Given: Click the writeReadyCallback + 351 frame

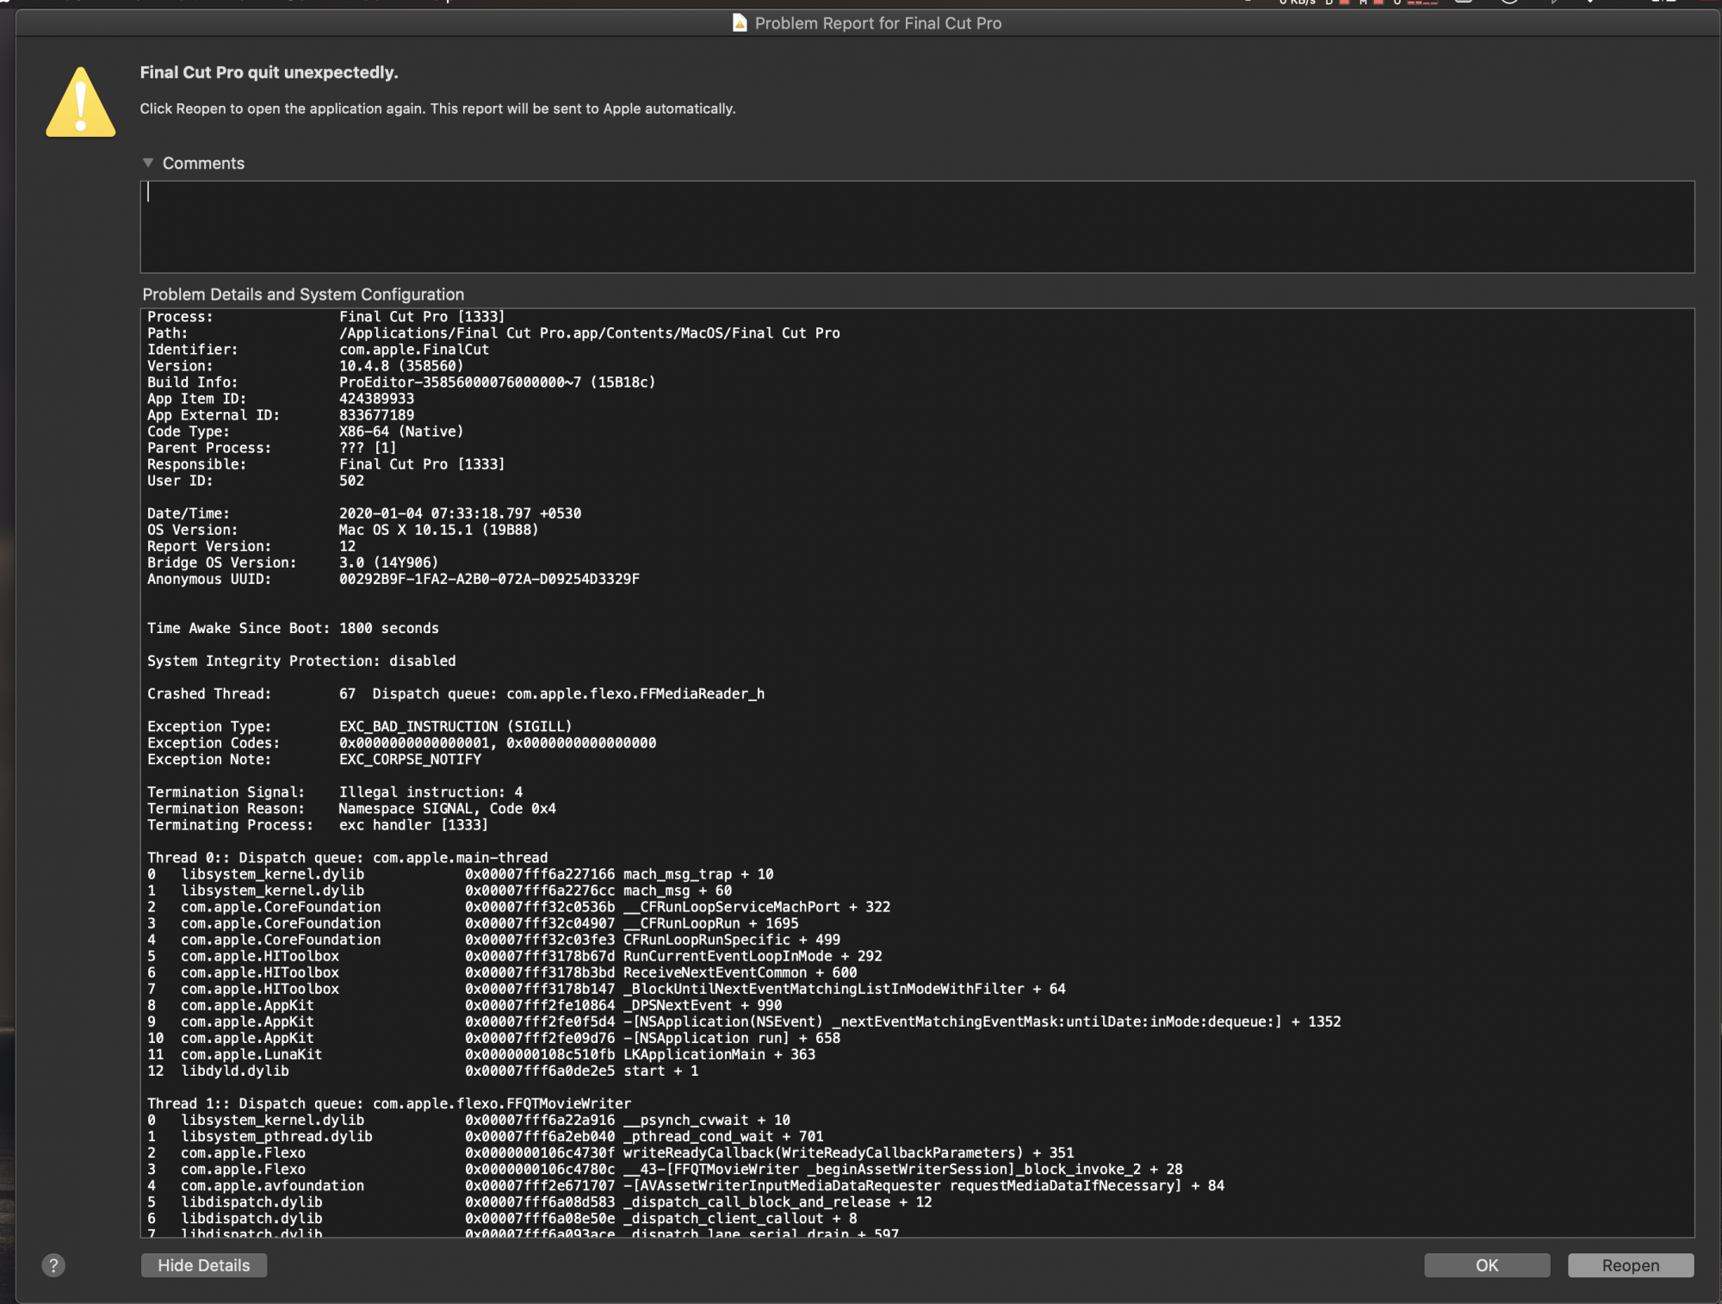Looking at the screenshot, I should point(610,1152).
